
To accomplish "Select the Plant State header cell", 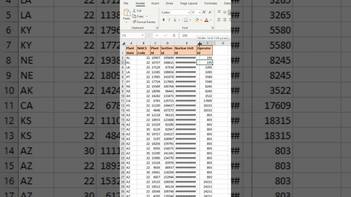I will tap(131, 50).
